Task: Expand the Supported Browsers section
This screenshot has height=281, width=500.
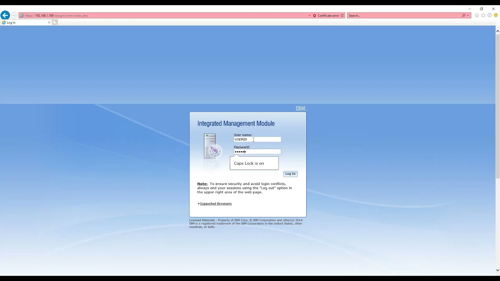Action: 215,204
